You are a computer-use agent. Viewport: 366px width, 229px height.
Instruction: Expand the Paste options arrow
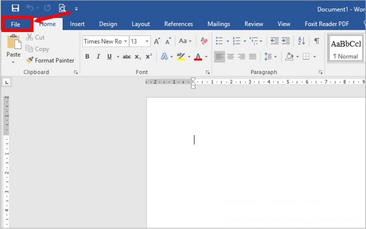(13, 62)
